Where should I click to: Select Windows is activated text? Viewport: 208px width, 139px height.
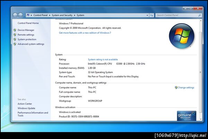(70, 112)
